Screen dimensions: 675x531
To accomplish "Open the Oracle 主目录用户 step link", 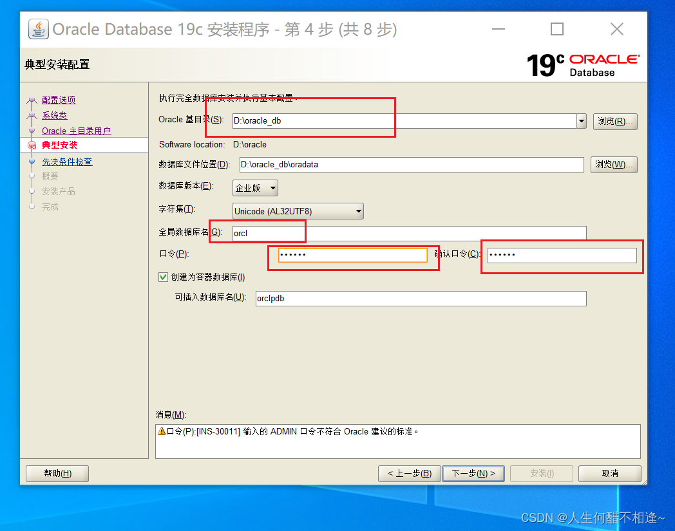I will (x=76, y=131).
